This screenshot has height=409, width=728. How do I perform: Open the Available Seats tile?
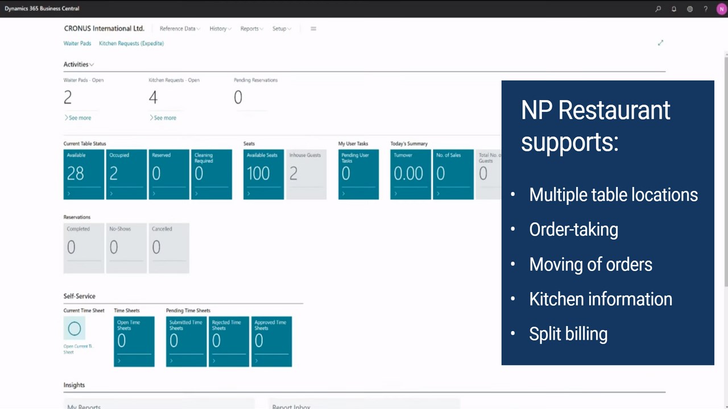click(264, 174)
